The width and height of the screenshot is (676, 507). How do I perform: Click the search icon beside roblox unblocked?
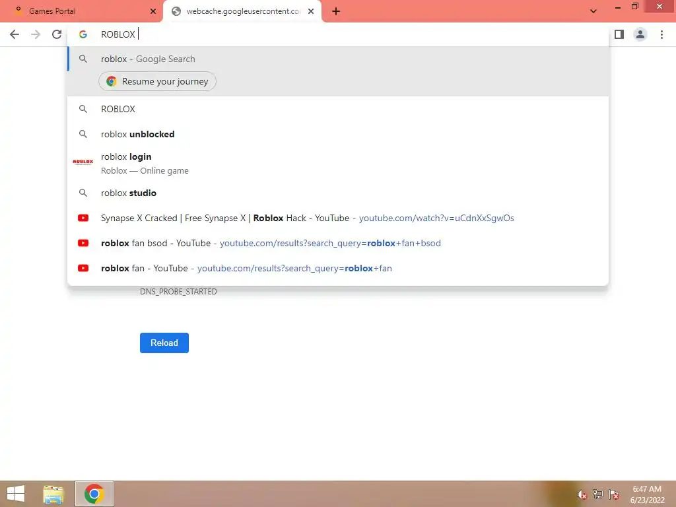83,134
